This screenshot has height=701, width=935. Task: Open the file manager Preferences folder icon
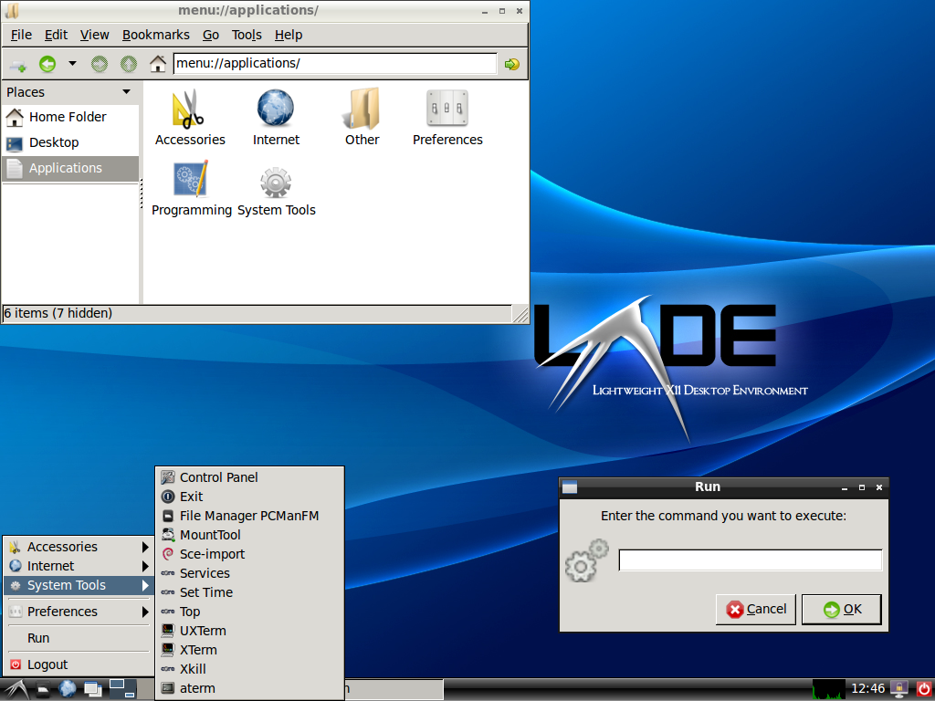pyautogui.click(x=447, y=110)
